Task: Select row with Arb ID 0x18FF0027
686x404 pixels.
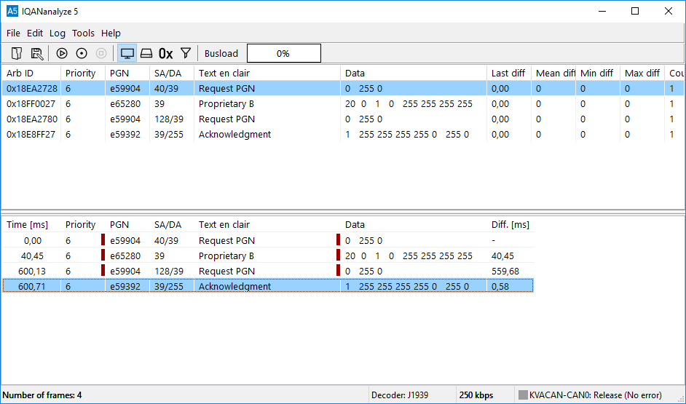Action: 31,103
